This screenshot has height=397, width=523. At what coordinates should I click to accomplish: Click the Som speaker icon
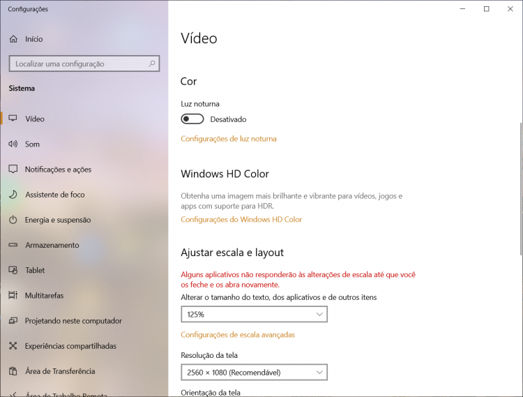click(x=13, y=144)
